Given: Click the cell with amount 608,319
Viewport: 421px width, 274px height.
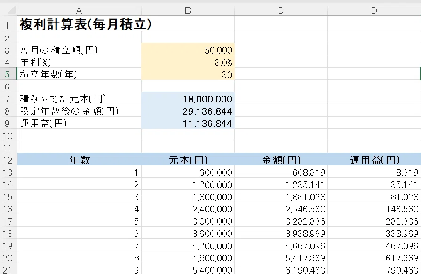Looking at the screenshot, I should [281, 172].
